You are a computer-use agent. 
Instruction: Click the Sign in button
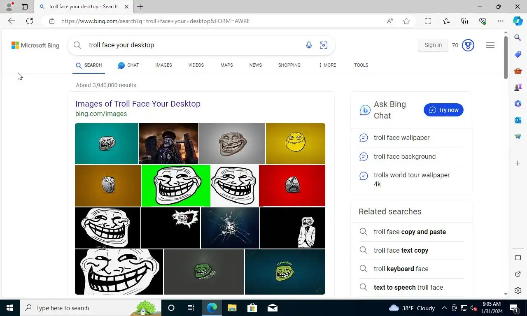433,45
